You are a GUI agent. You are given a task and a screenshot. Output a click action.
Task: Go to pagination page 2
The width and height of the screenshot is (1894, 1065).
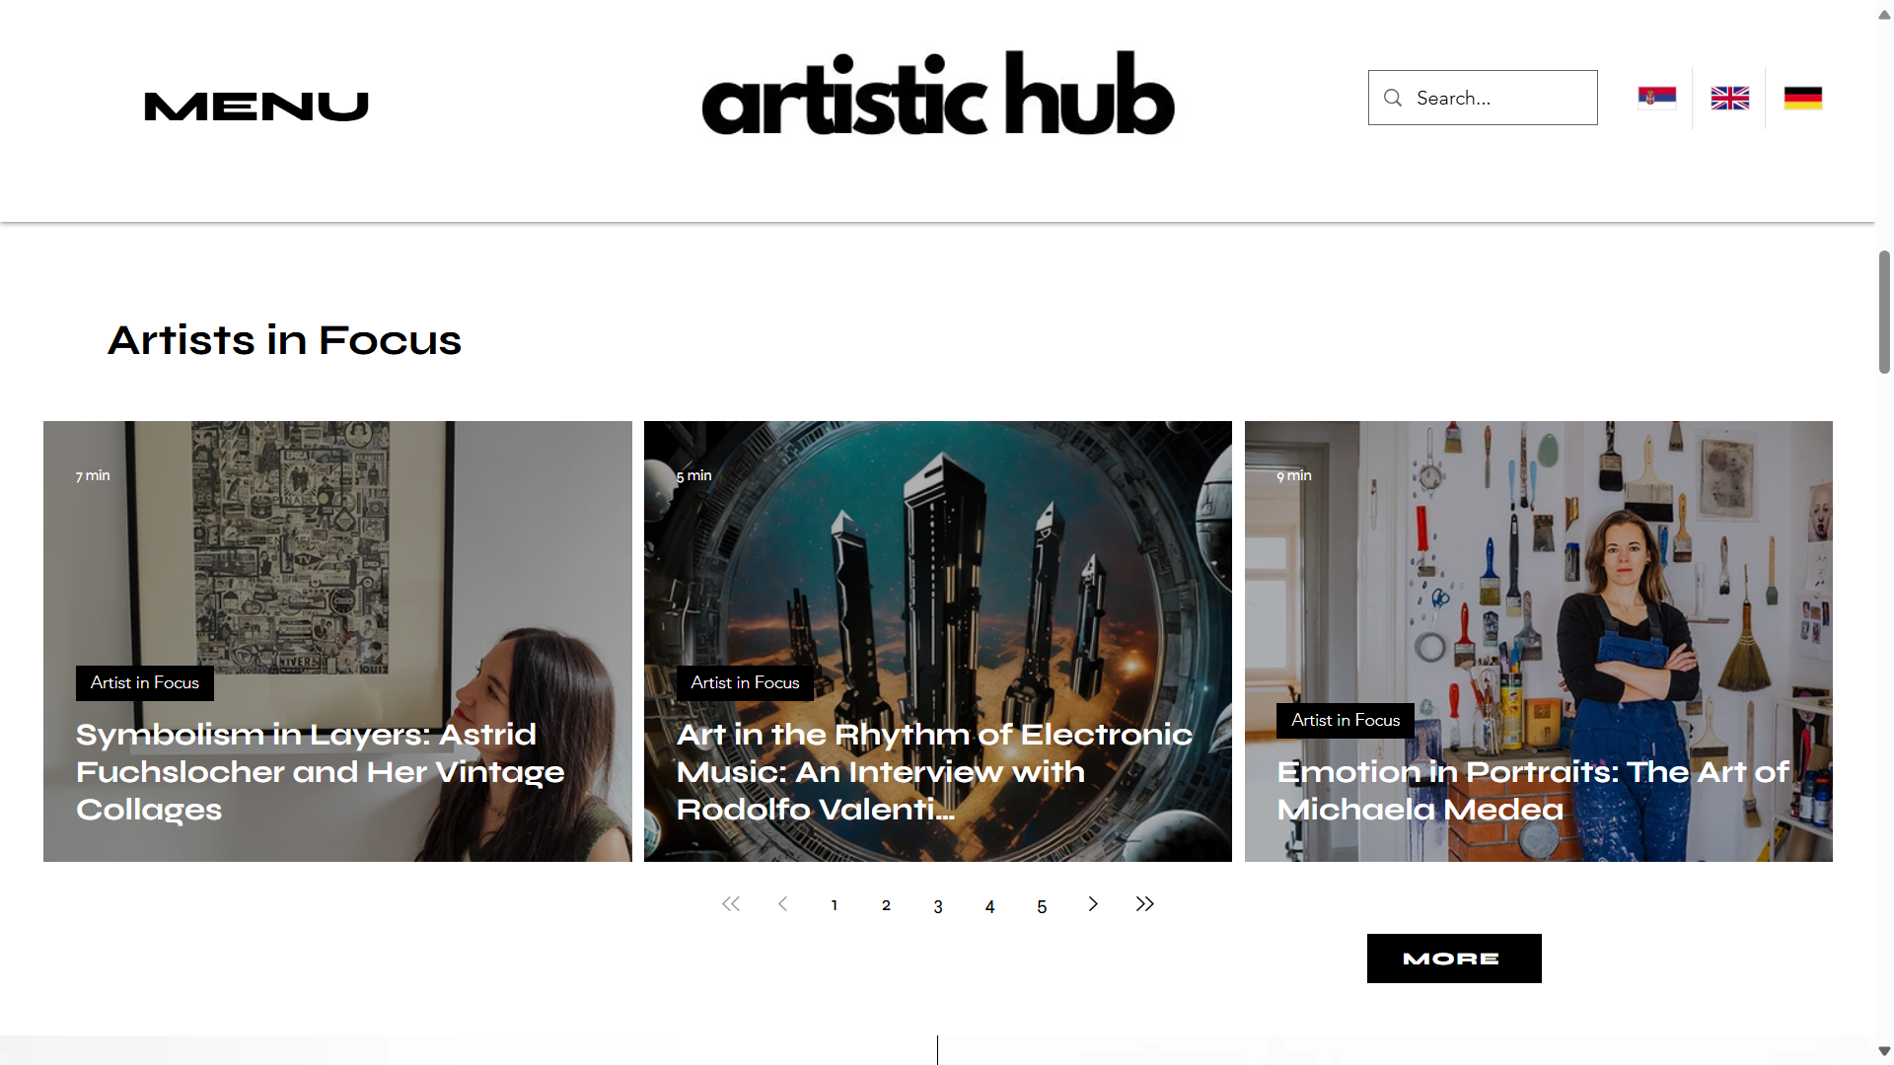point(886,905)
